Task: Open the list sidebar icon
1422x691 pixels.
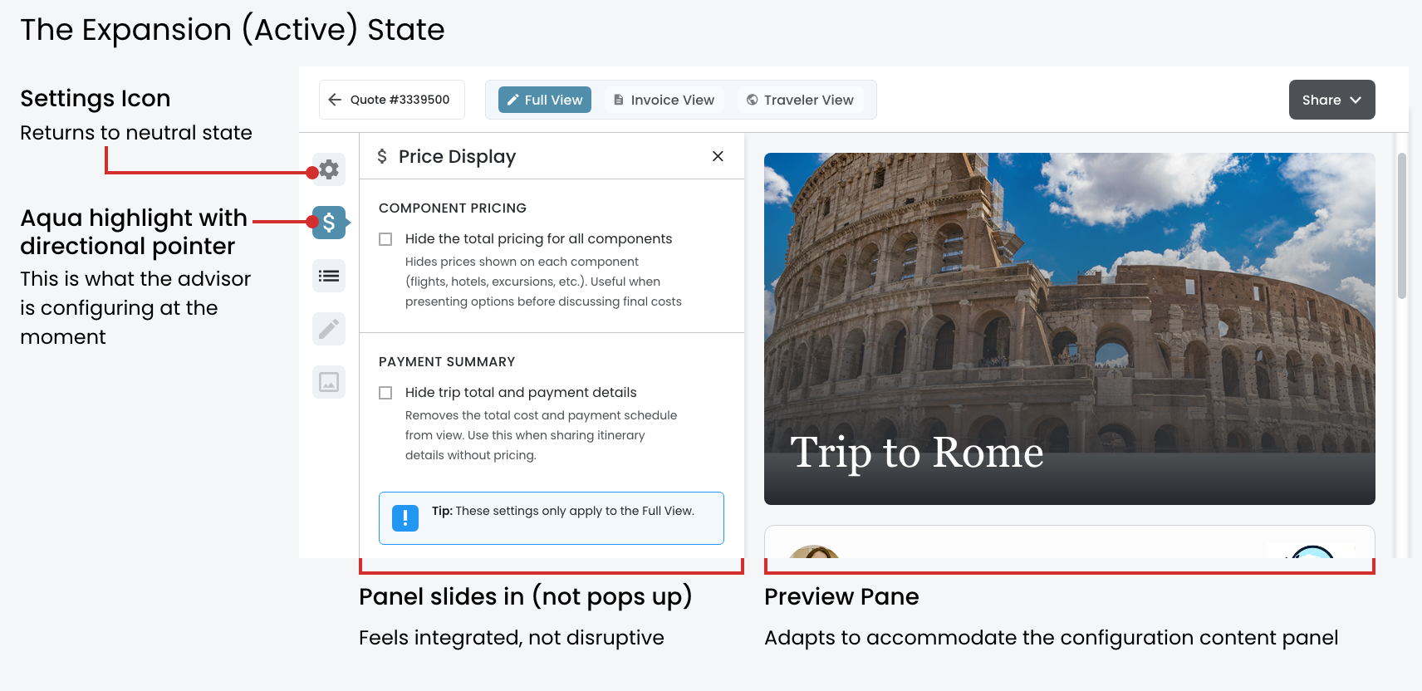Action: coord(329,276)
